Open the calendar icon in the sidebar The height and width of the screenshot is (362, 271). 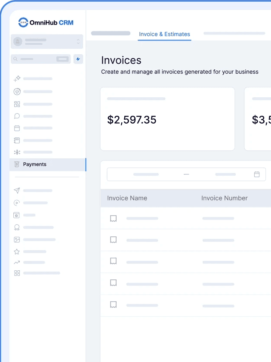(17, 128)
